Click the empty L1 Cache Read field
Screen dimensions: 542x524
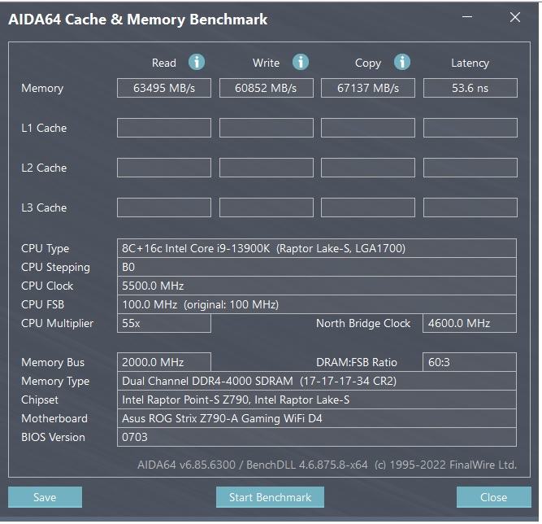click(x=164, y=128)
